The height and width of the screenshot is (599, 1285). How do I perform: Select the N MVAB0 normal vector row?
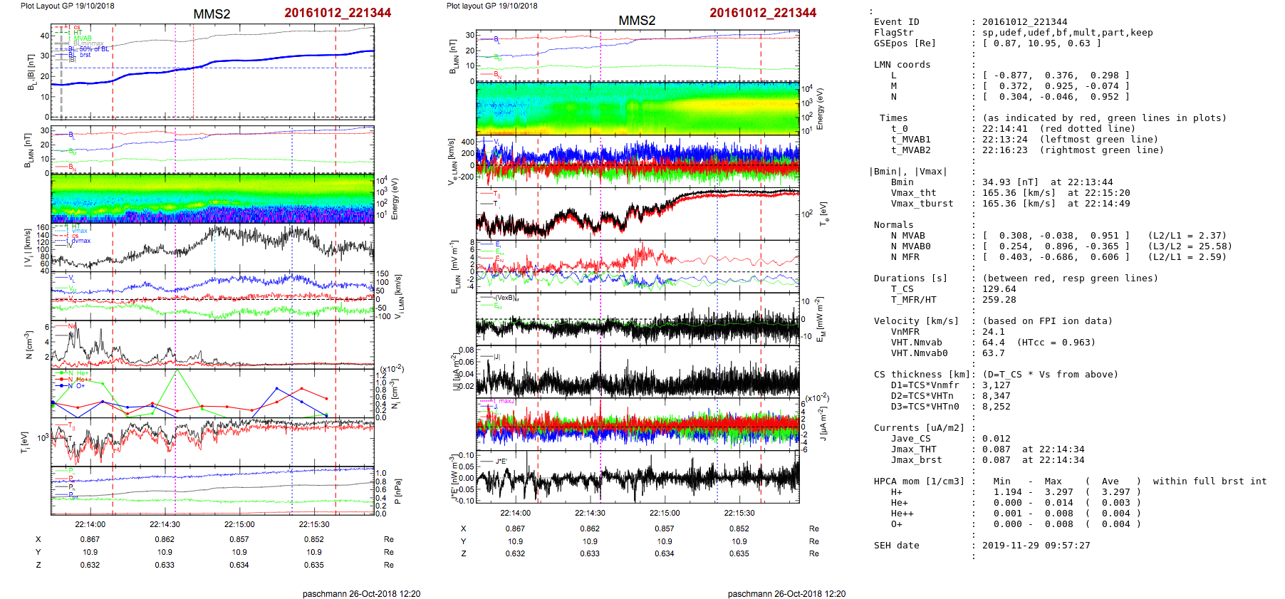pos(1056,246)
